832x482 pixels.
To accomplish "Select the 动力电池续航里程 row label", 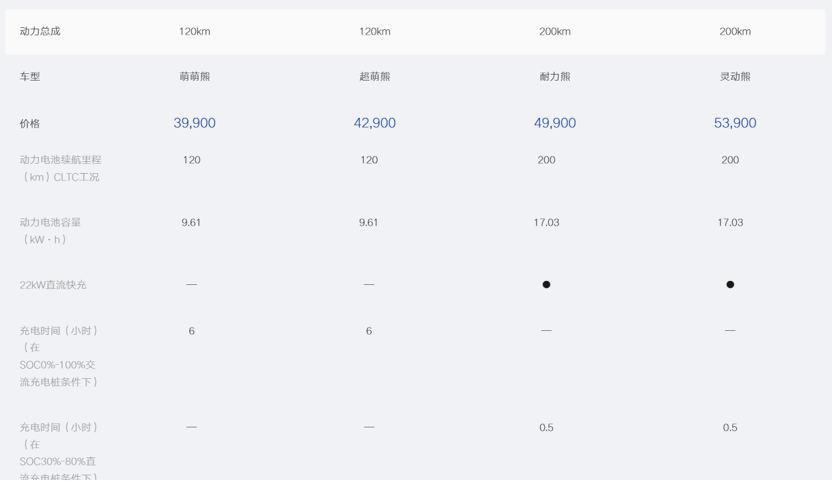I will tap(61, 160).
